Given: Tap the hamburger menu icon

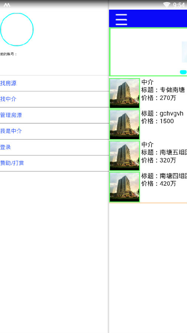Looking at the screenshot, I should click(x=121, y=19).
